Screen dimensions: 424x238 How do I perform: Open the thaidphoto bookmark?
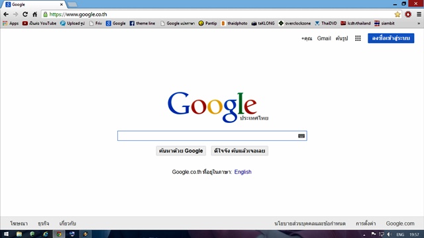(x=234, y=24)
